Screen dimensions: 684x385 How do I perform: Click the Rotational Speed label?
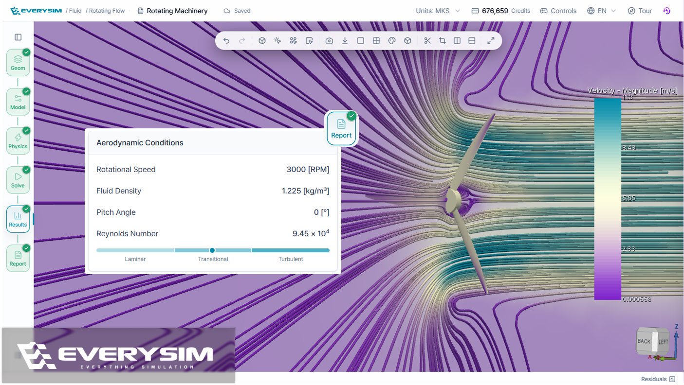[x=126, y=170]
